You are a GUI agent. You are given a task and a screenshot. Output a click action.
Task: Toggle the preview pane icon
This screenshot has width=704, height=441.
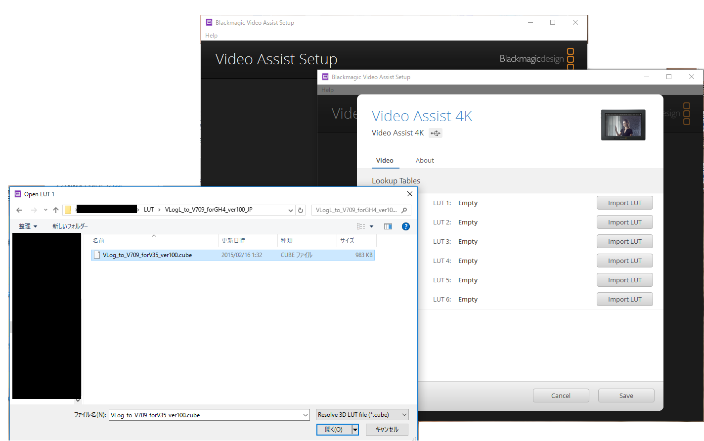click(x=388, y=226)
